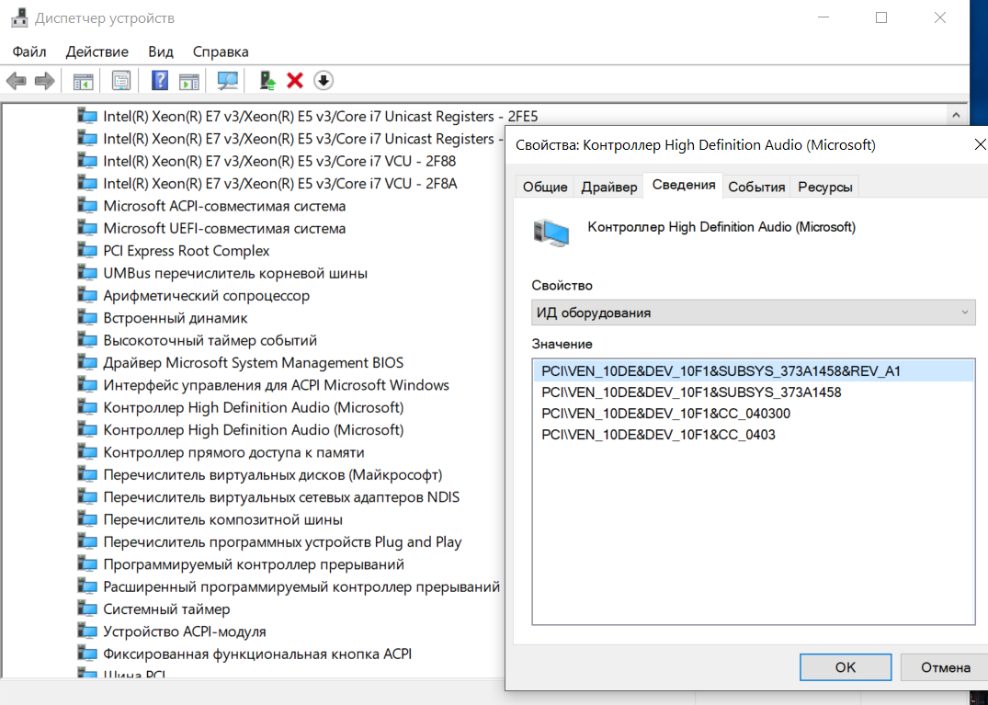
Task: Click the show/hide console tree icon
Action: coord(83,81)
